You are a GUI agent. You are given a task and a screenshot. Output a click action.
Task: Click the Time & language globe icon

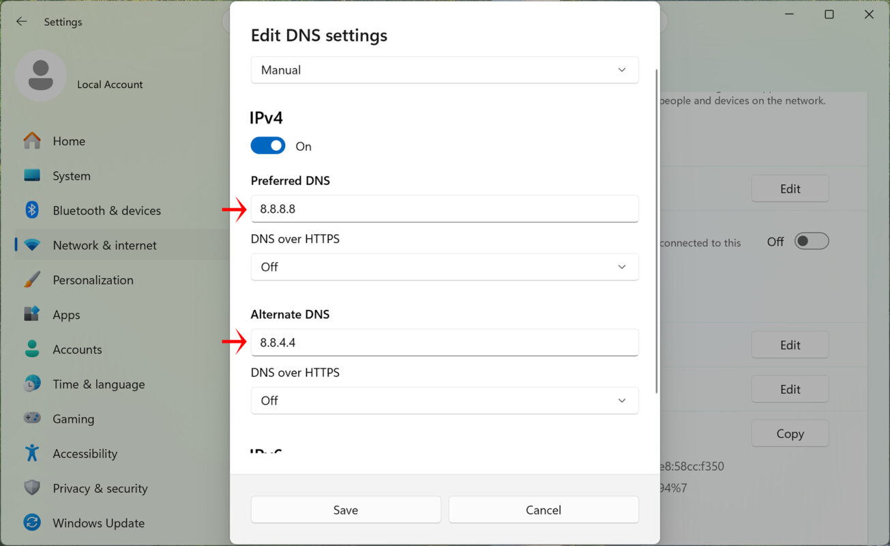32,384
